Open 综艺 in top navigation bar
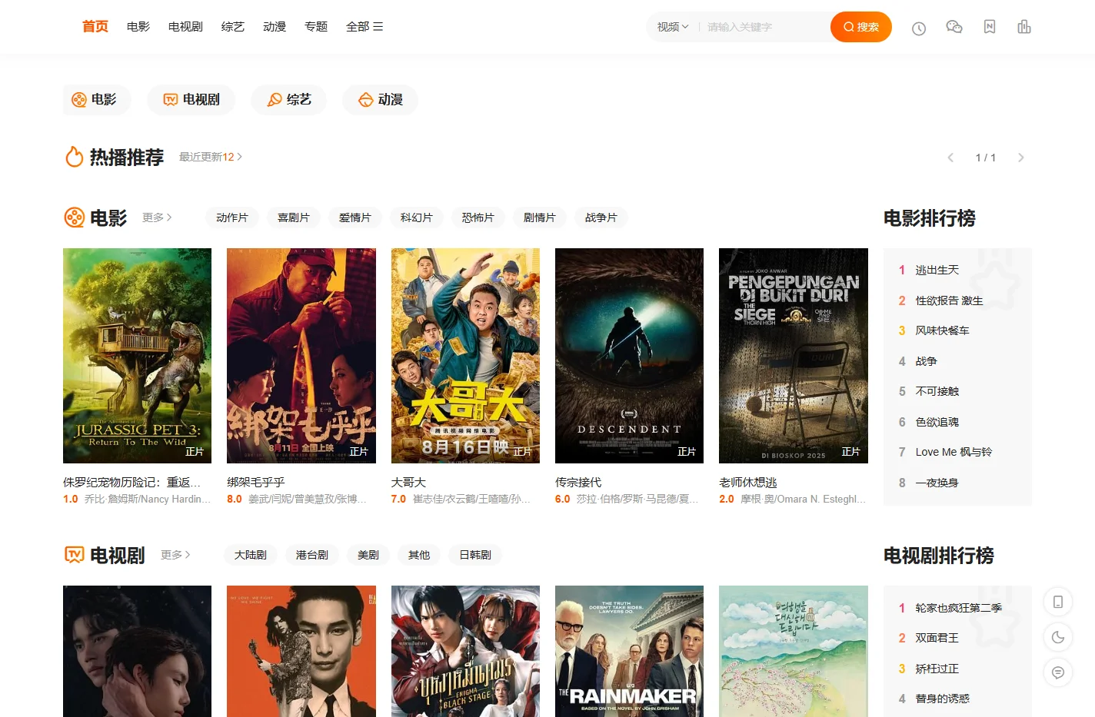 tap(233, 27)
